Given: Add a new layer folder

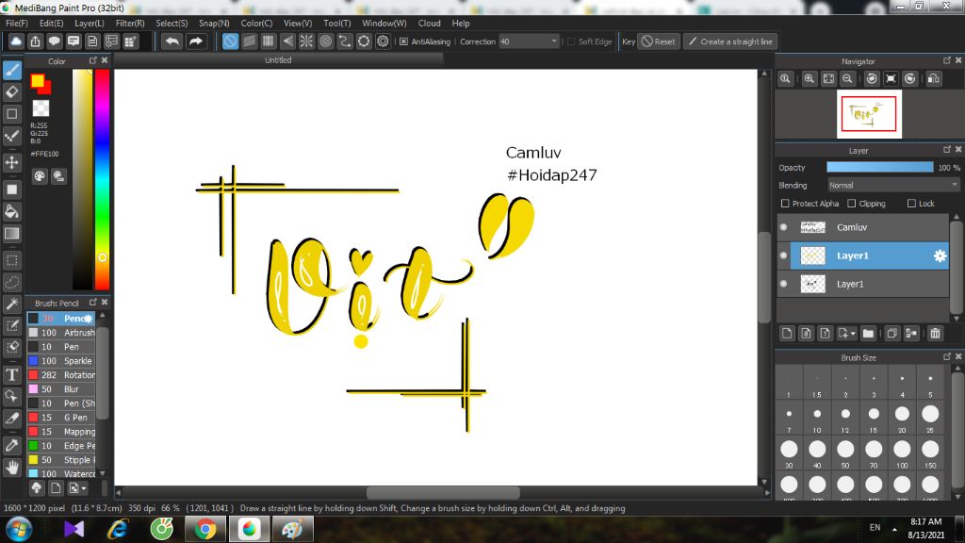Looking at the screenshot, I should [x=868, y=333].
